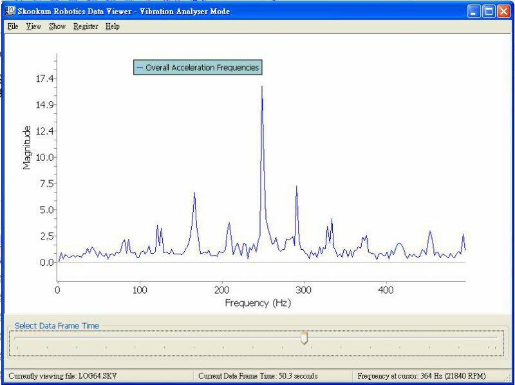Click the 'Frequency (Hz)' axis label
Image resolution: width=515 pixels, height=385 pixels.
[258, 303]
